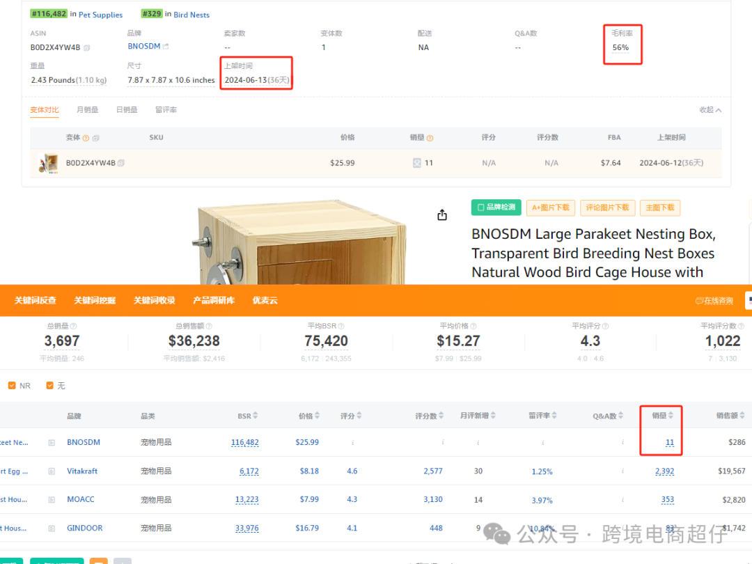Click the help icon next to 变体 column header

86,138
